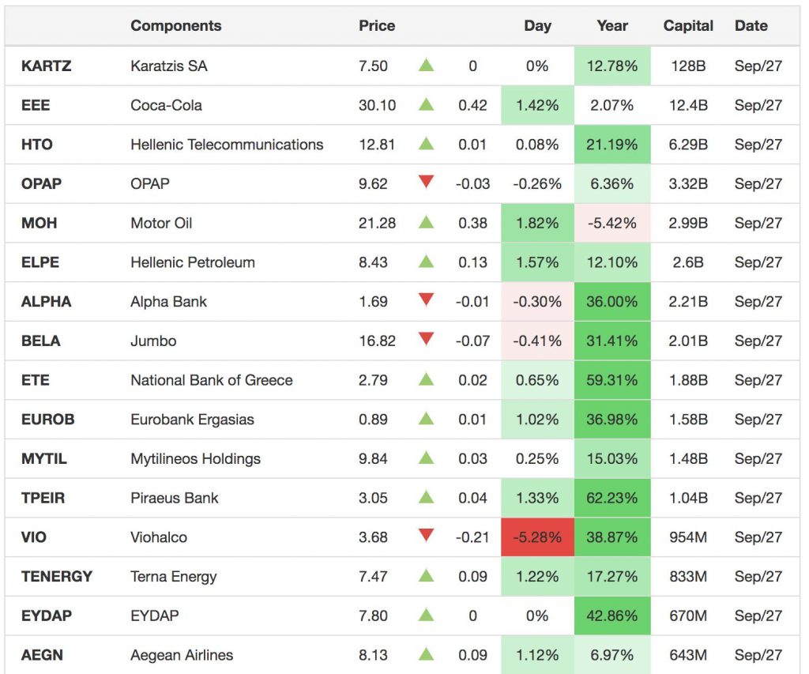Select the KARTZ ticker symbol

[x=43, y=66]
